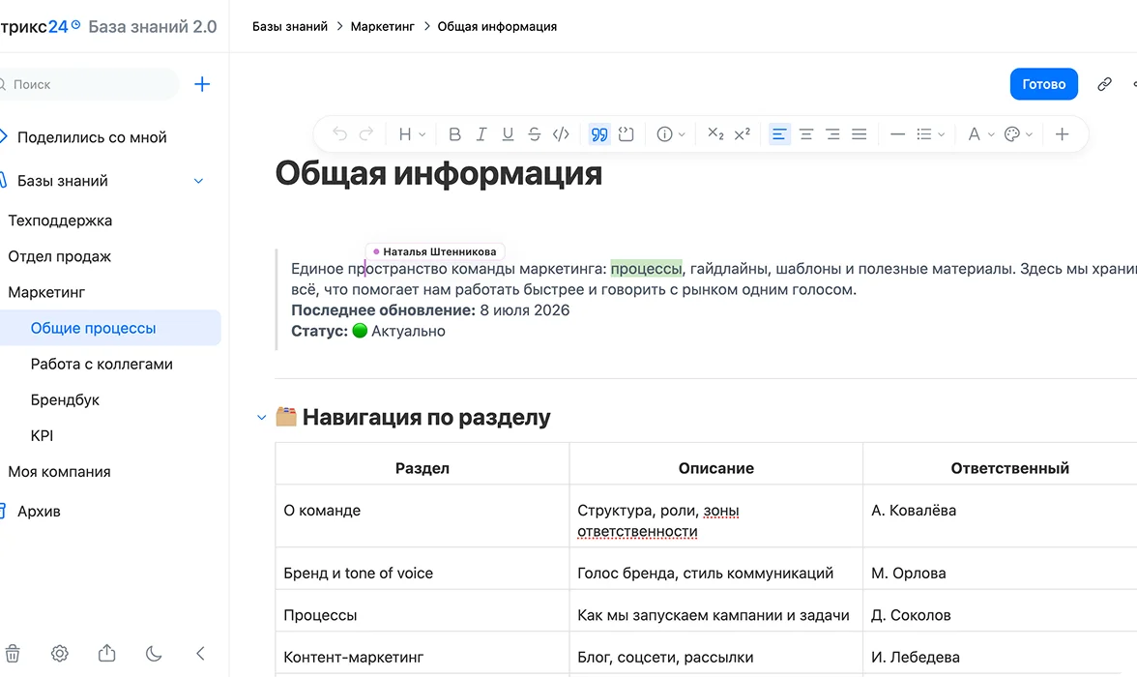Toggle strikethrough formatting

(x=535, y=134)
